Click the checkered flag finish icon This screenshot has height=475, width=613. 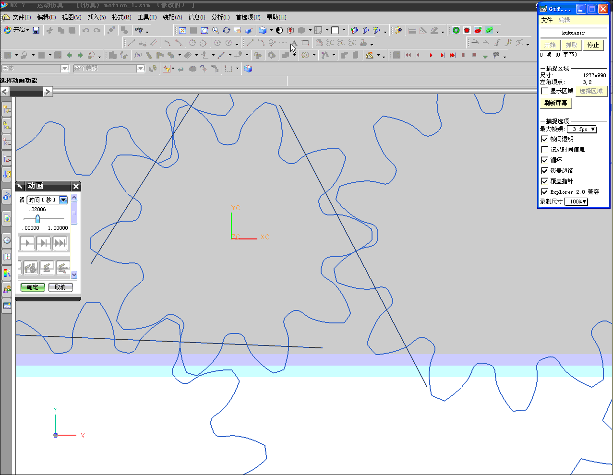496,55
